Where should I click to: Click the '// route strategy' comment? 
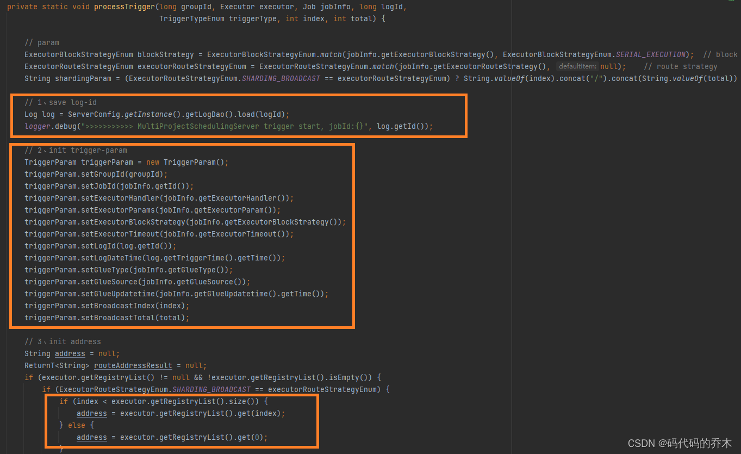(681, 66)
